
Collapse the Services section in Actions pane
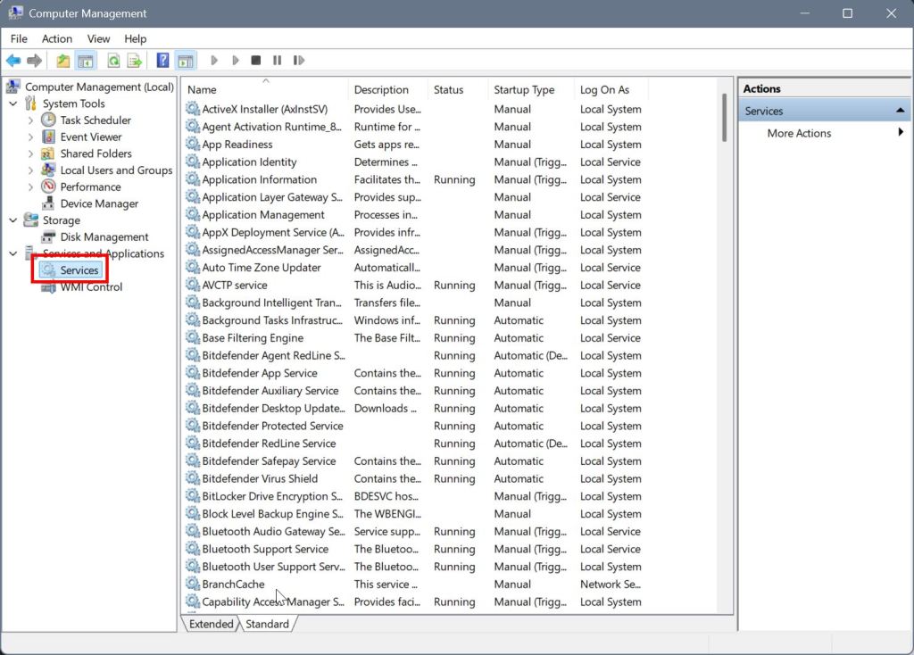coord(900,110)
